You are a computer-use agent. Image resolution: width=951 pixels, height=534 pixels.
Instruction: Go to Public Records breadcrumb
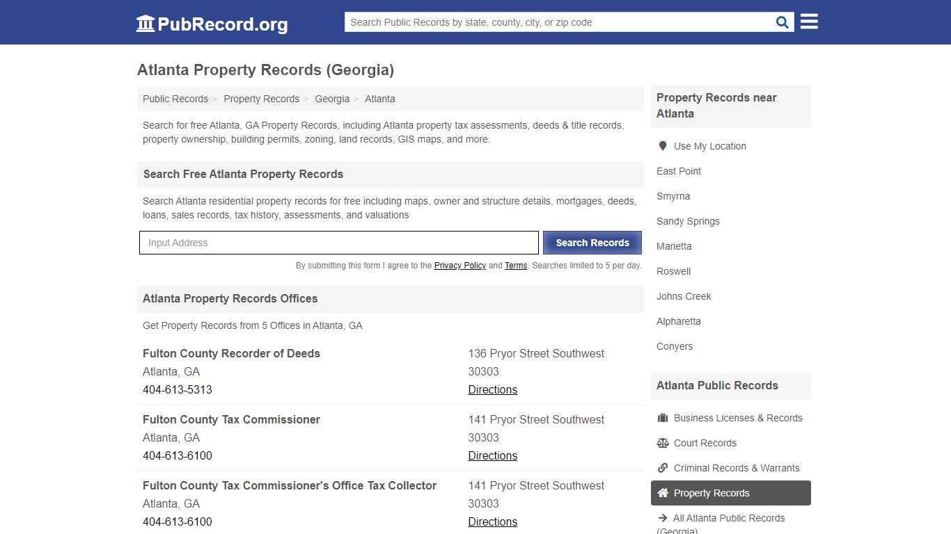(x=175, y=99)
